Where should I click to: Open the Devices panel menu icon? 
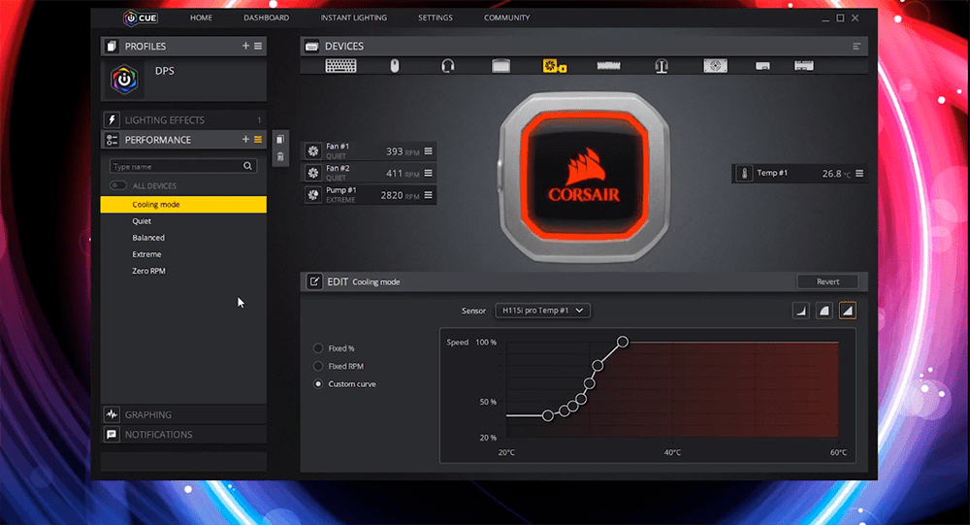coord(857,47)
